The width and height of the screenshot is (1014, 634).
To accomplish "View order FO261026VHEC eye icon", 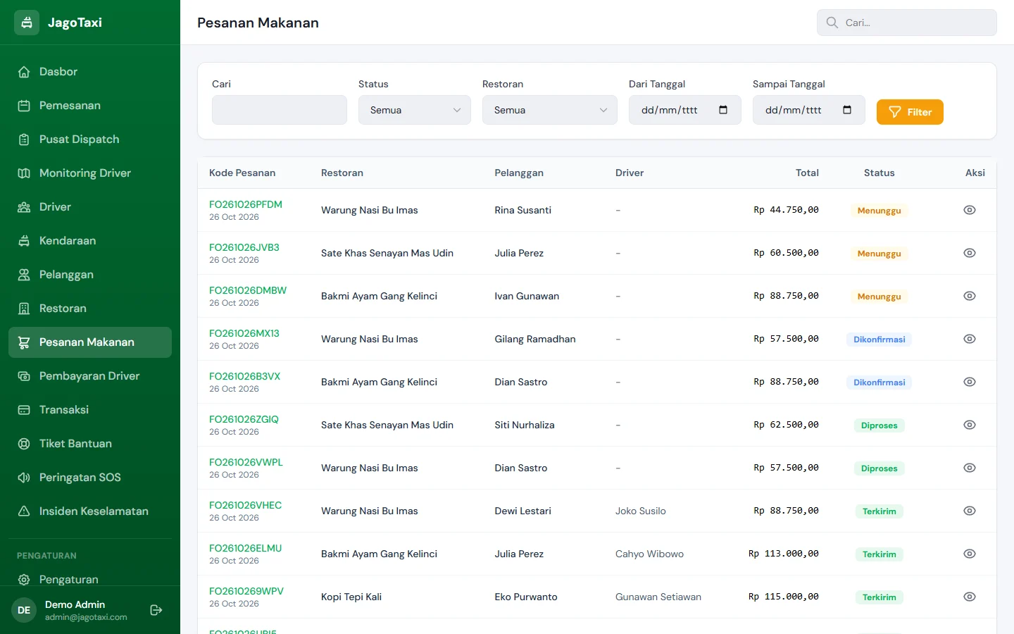I will pyautogui.click(x=970, y=511).
